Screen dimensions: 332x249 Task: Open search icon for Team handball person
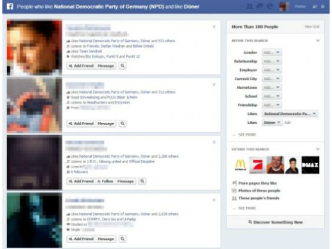point(122,66)
